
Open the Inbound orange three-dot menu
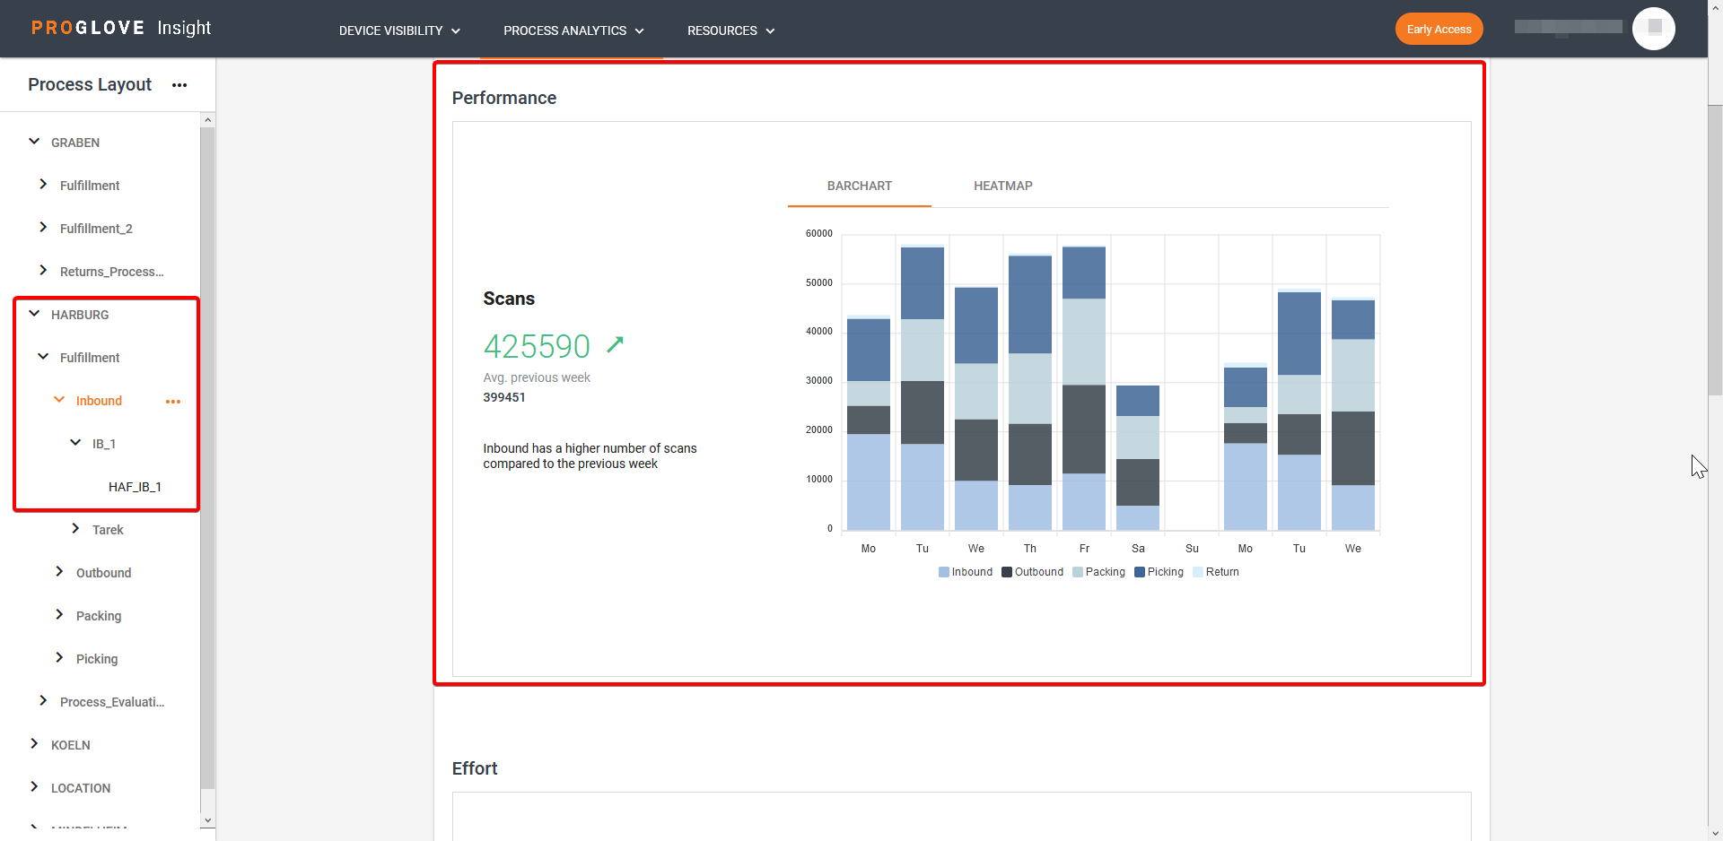[x=173, y=402]
